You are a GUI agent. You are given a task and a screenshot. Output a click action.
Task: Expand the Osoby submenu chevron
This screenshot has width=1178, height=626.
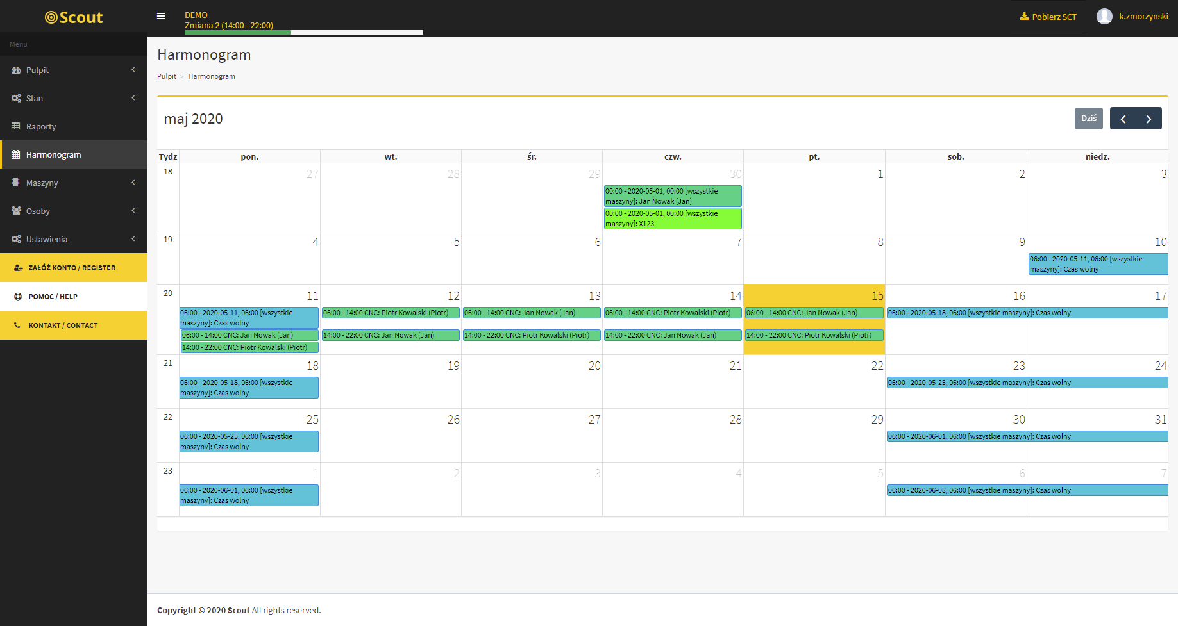(x=133, y=211)
